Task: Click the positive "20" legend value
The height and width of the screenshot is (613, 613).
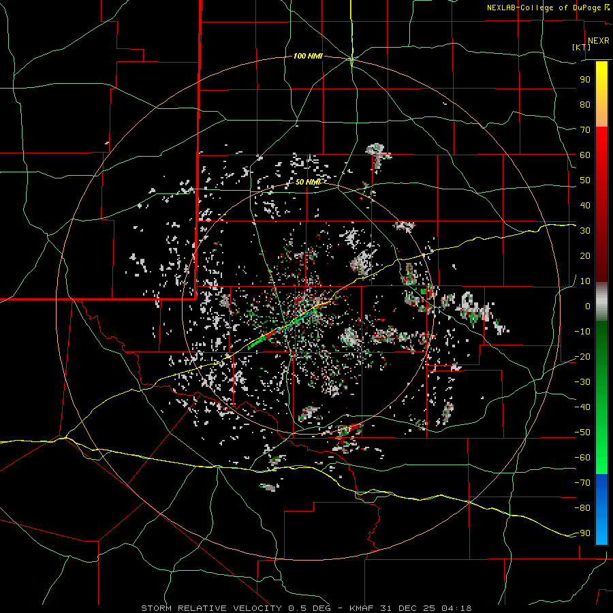Action: click(x=585, y=256)
